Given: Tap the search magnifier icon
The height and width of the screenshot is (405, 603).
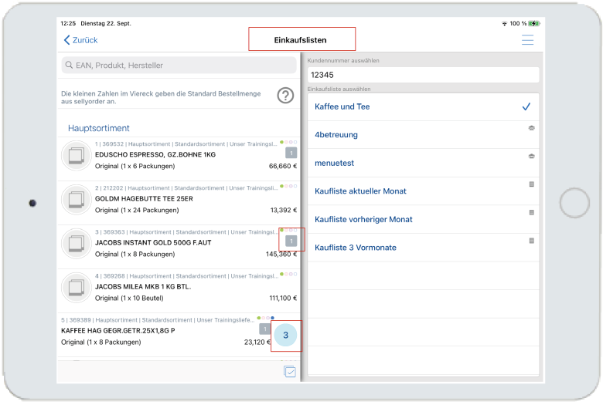Looking at the screenshot, I should [69, 66].
